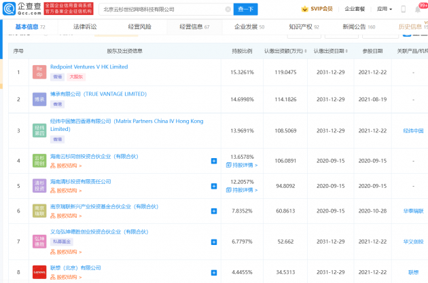The image size is (428, 283).
Task: Click 南京瑞联 company logo thumbnail
Action: (x=39, y=211)
